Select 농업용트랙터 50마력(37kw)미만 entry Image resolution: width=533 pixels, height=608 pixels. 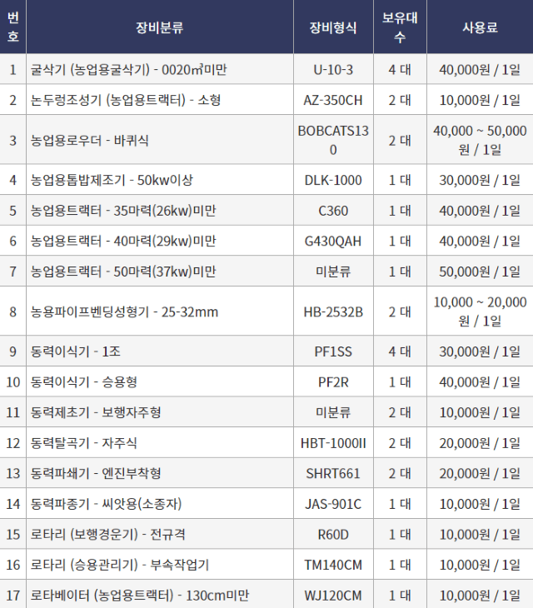[123, 272]
